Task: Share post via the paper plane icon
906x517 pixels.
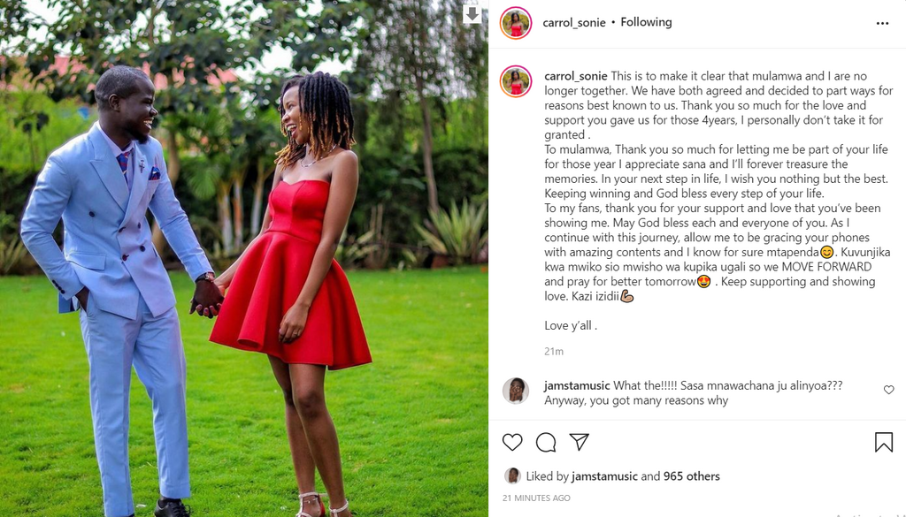Action: (x=579, y=442)
